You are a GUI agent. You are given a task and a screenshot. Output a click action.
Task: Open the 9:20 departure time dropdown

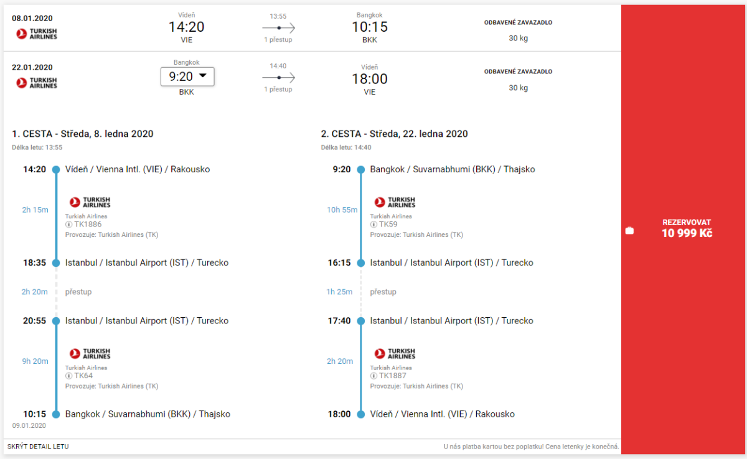click(187, 76)
